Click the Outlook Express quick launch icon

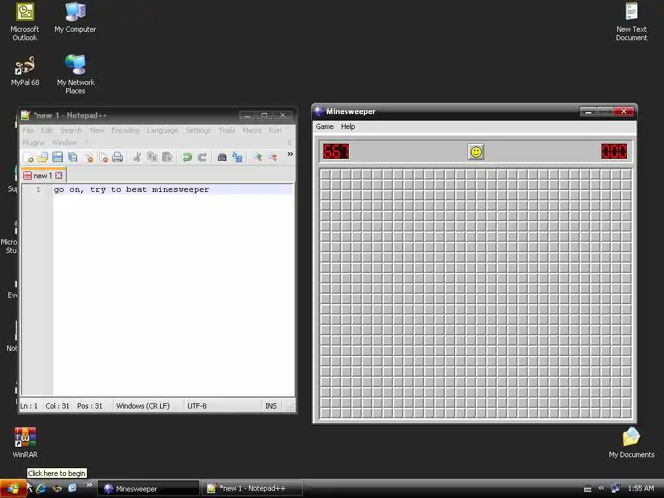(x=73, y=488)
